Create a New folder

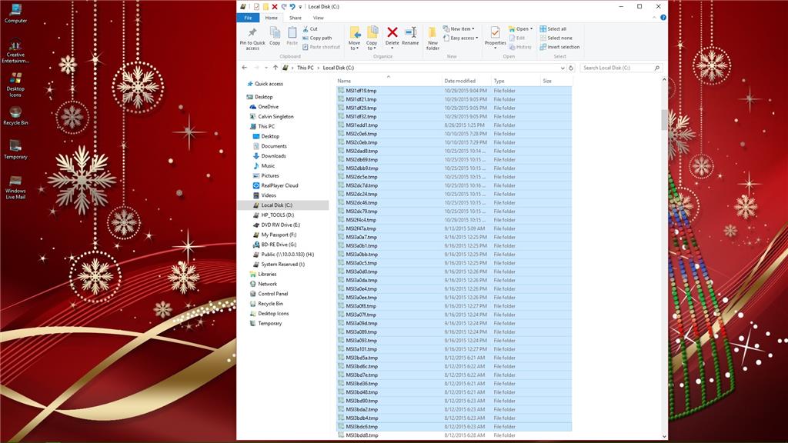[432, 38]
